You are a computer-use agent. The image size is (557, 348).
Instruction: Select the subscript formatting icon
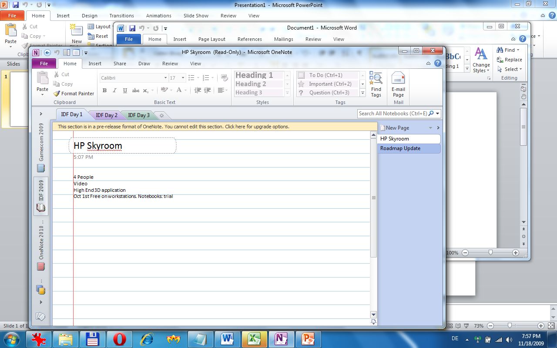146,90
